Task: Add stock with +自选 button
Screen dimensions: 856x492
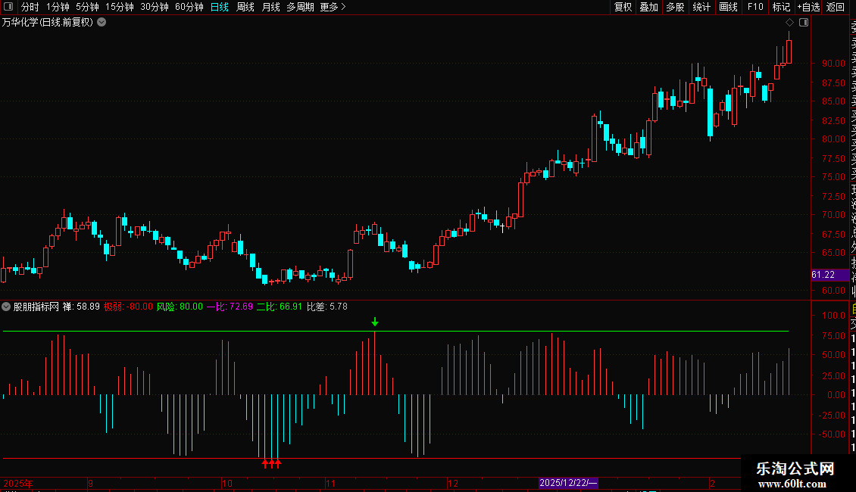Action: click(808, 7)
